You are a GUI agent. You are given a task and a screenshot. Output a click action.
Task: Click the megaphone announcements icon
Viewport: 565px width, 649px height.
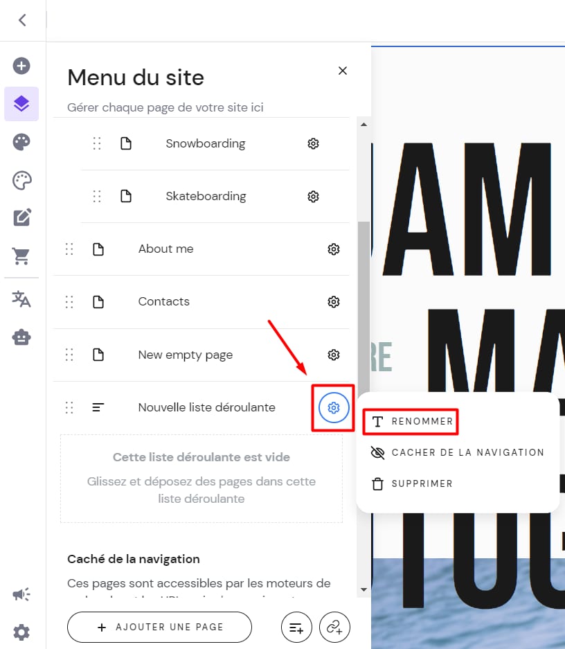(x=21, y=594)
